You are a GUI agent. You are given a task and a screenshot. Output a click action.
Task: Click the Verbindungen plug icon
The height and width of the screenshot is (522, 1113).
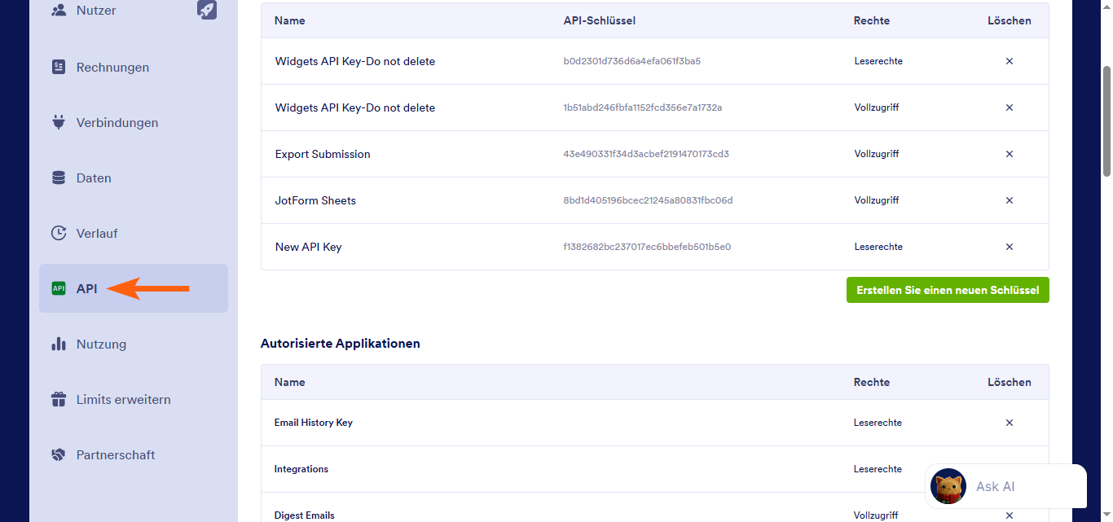pos(59,122)
